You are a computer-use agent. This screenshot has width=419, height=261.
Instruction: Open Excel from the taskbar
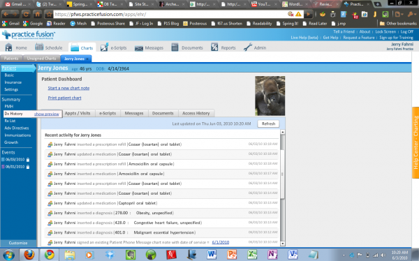(x=252, y=254)
